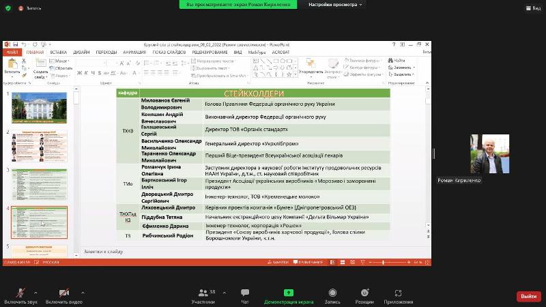Screen dimensions: 546x307
Task: Open the Участники participants panel
Action: [203, 296]
